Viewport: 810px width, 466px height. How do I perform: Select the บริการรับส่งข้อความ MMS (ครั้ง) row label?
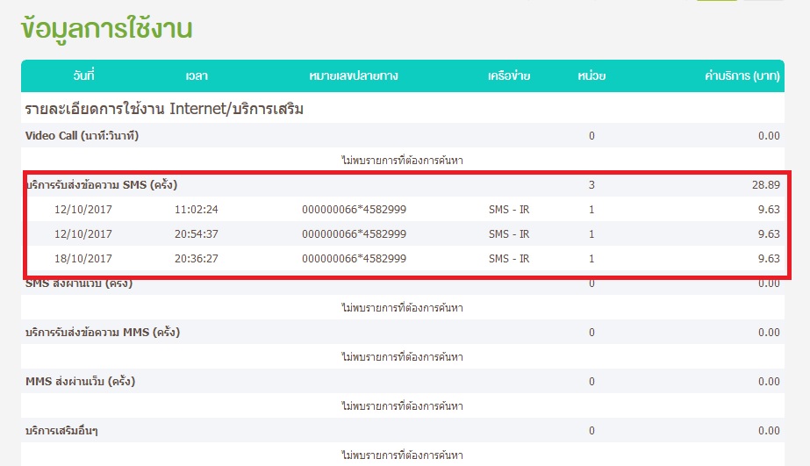coord(103,332)
